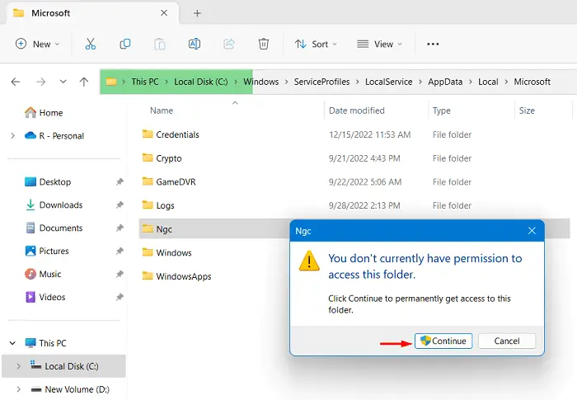The height and width of the screenshot is (400, 577).
Task: Click the Paste clipboard icon
Action: pos(160,44)
